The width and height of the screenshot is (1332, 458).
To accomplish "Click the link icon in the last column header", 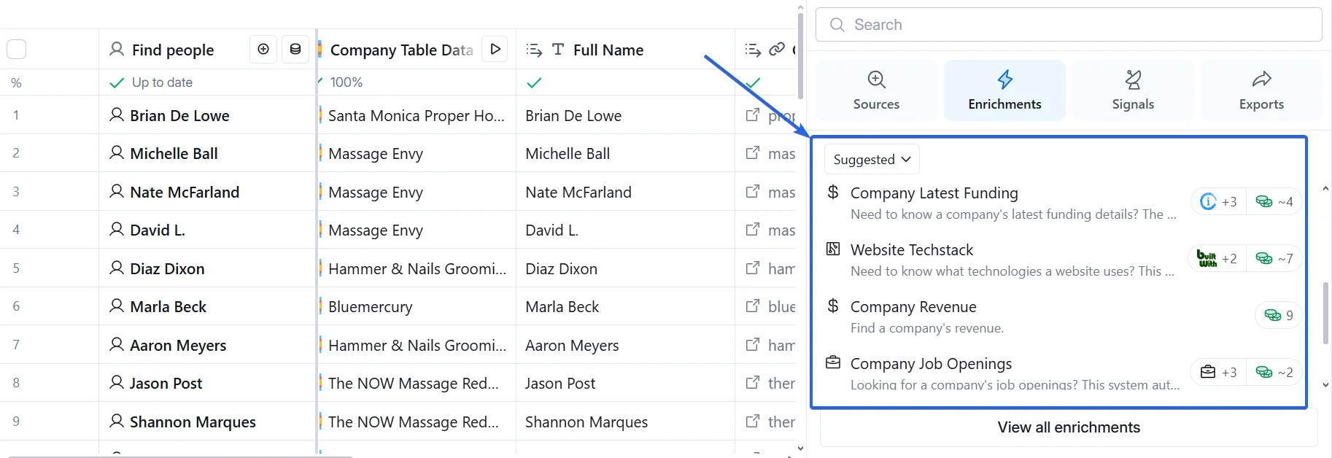I will point(777,49).
